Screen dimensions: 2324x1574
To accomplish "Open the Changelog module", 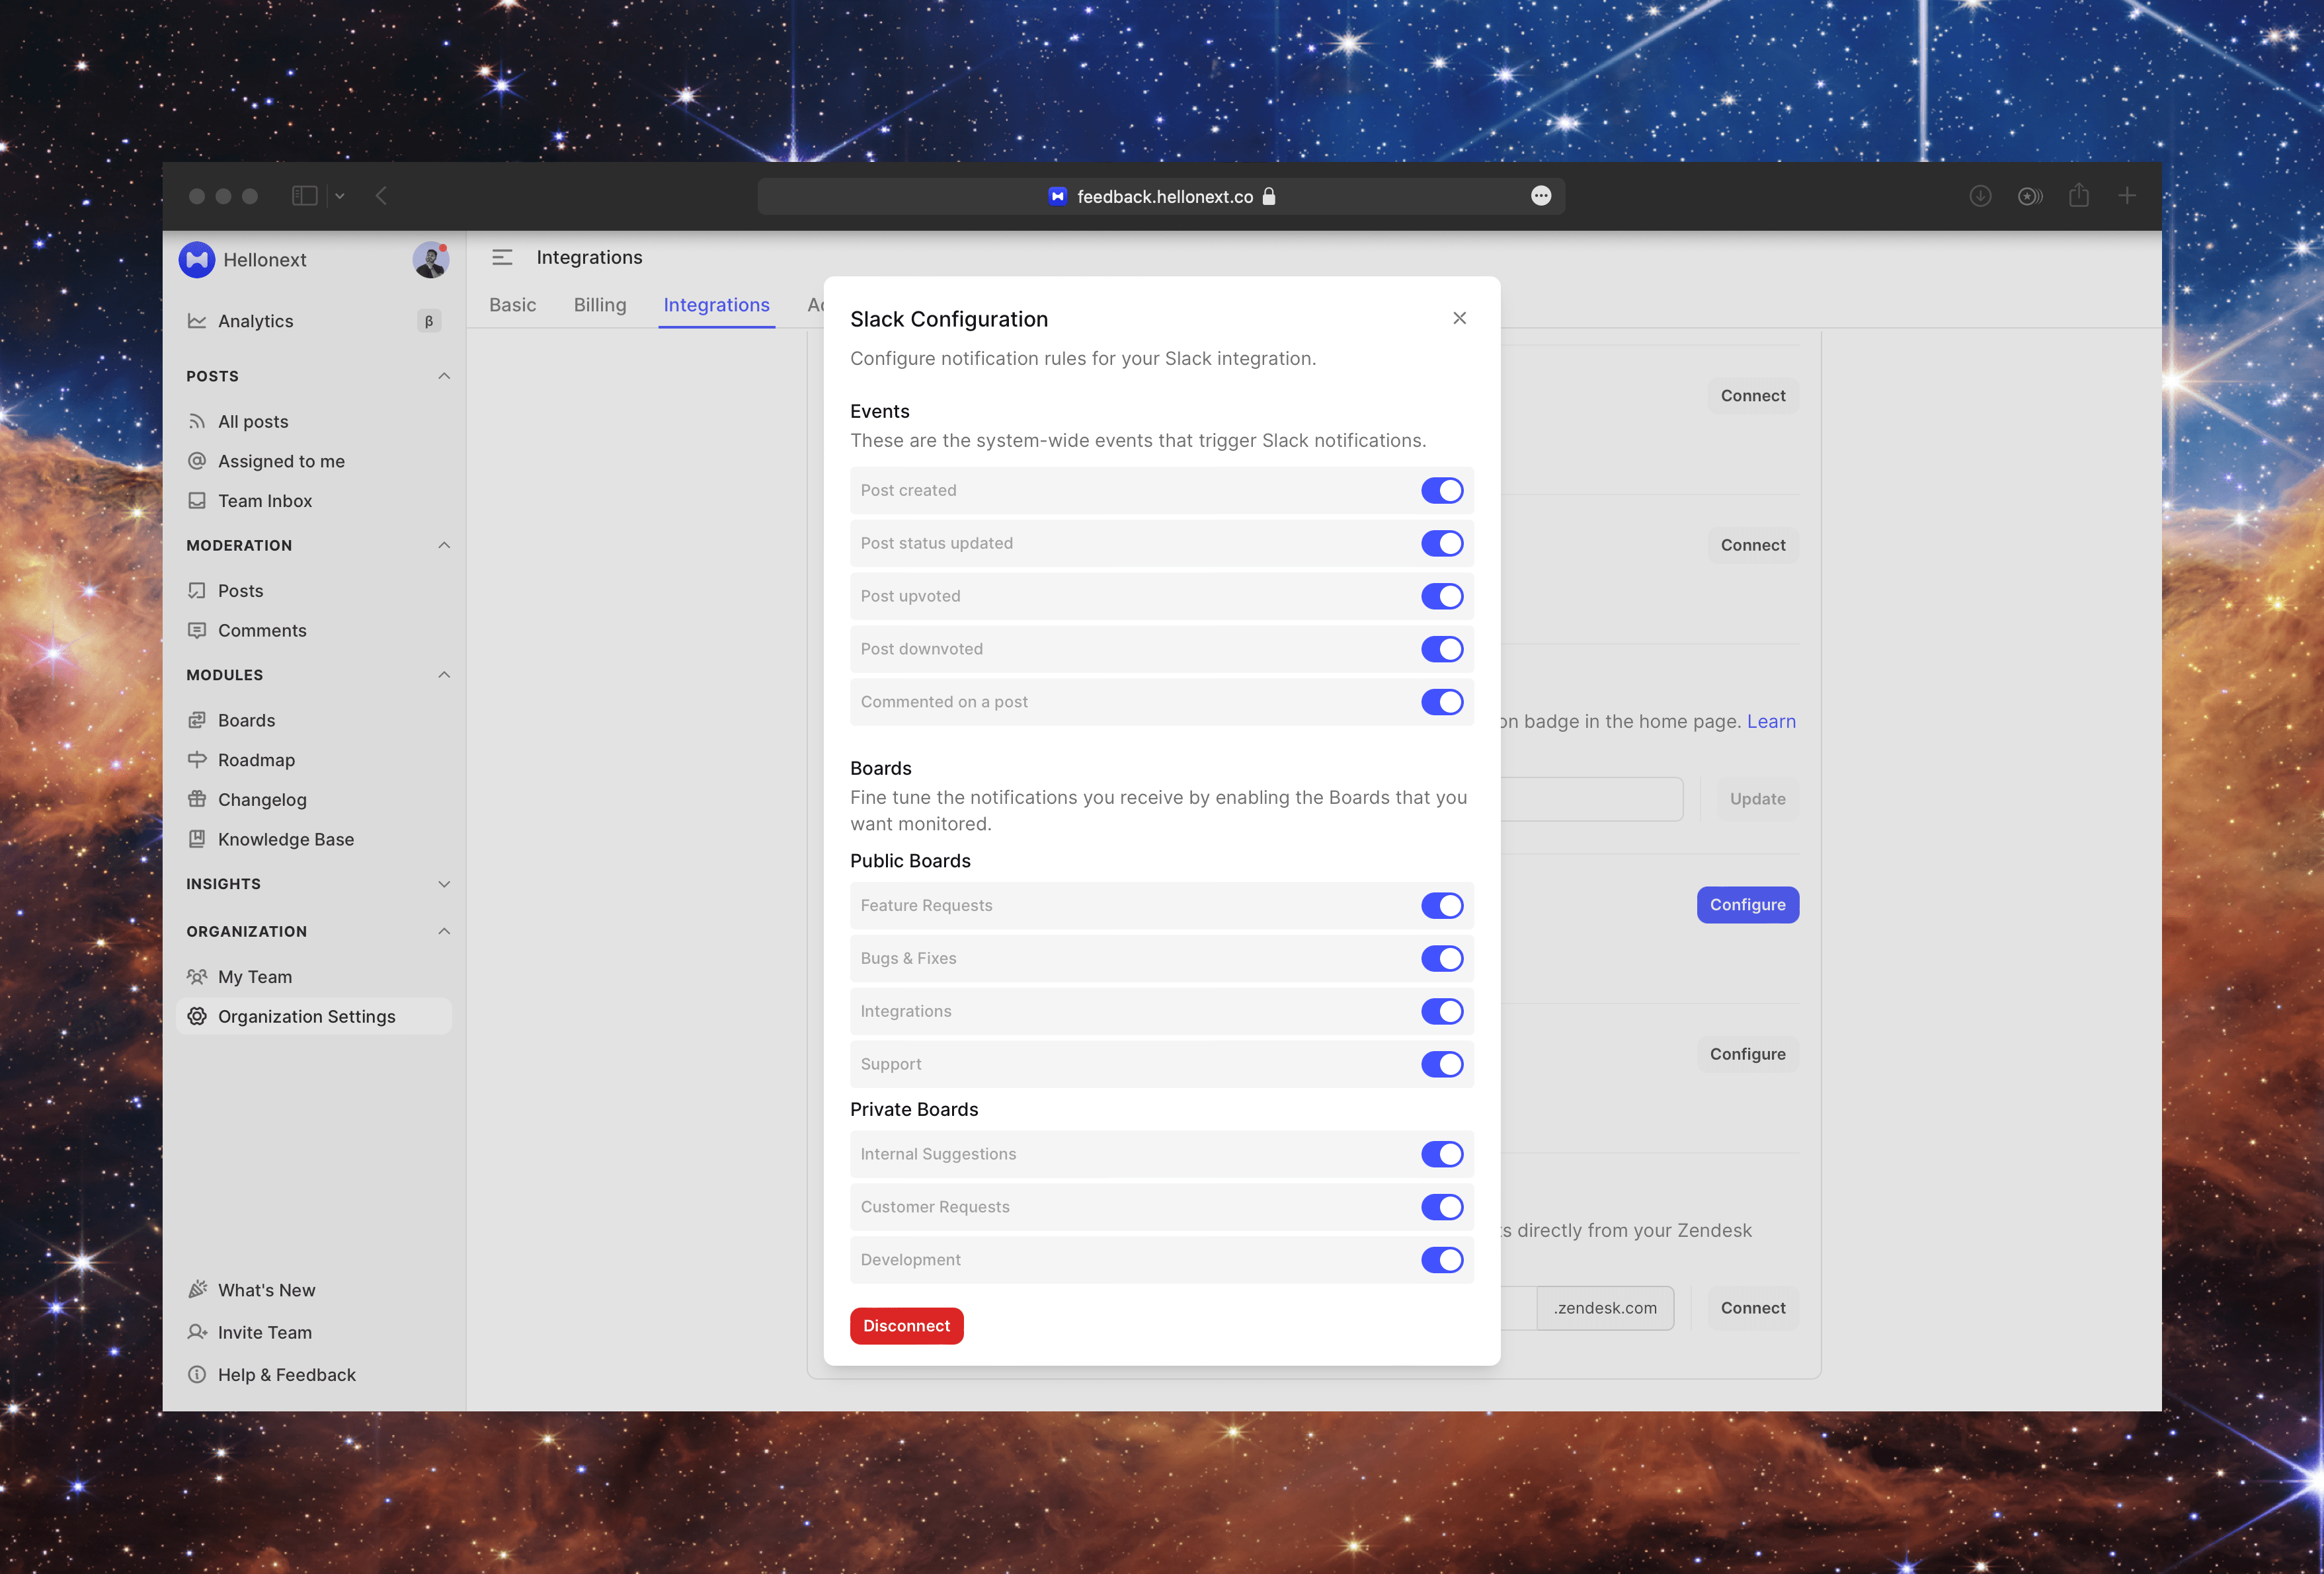I will tap(262, 799).
